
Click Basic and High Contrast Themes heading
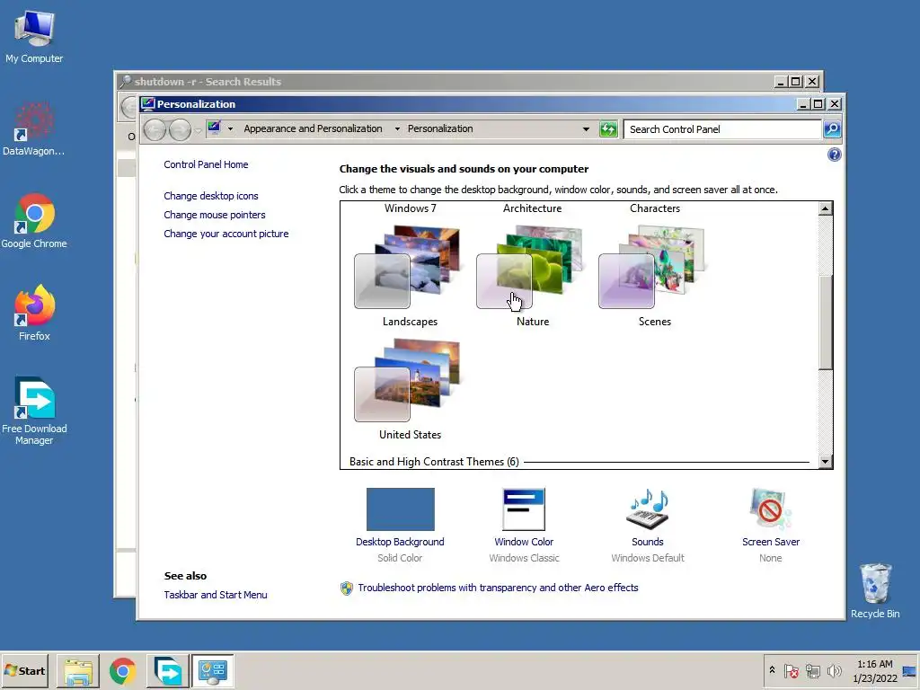pyautogui.click(x=434, y=462)
